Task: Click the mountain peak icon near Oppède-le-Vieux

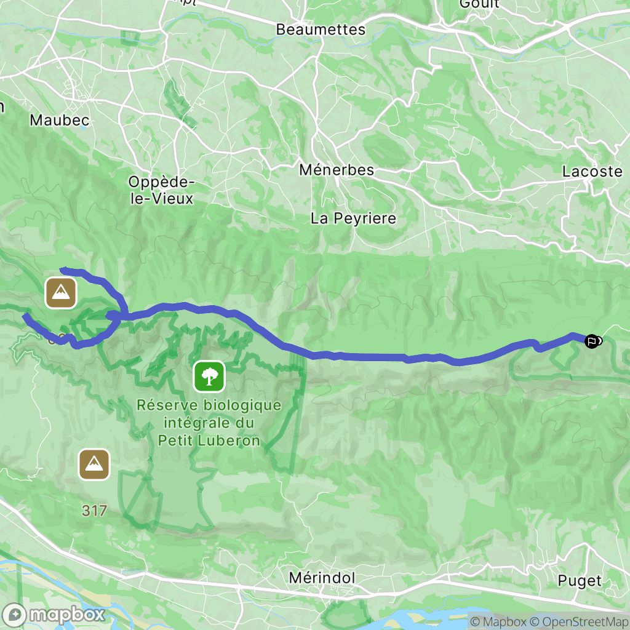Action: 61,293
